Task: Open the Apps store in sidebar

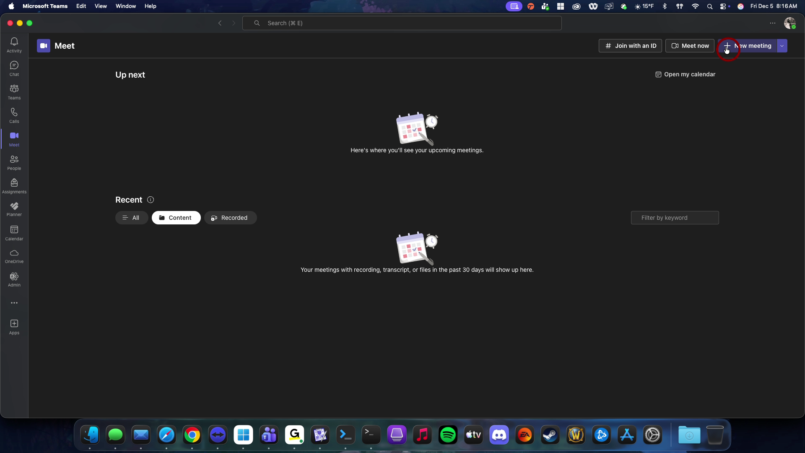Action: point(14,327)
